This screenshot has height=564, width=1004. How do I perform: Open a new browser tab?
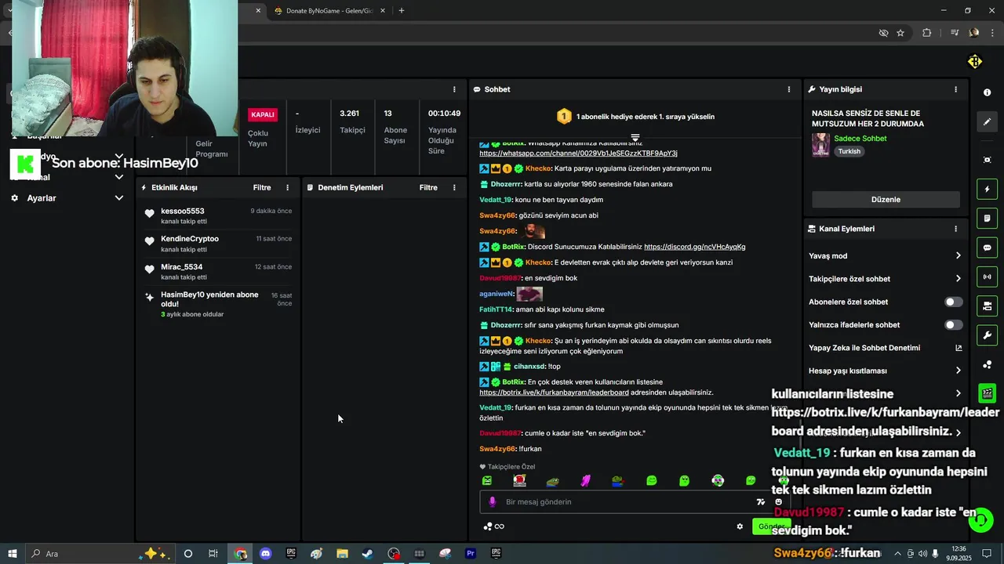click(402, 11)
